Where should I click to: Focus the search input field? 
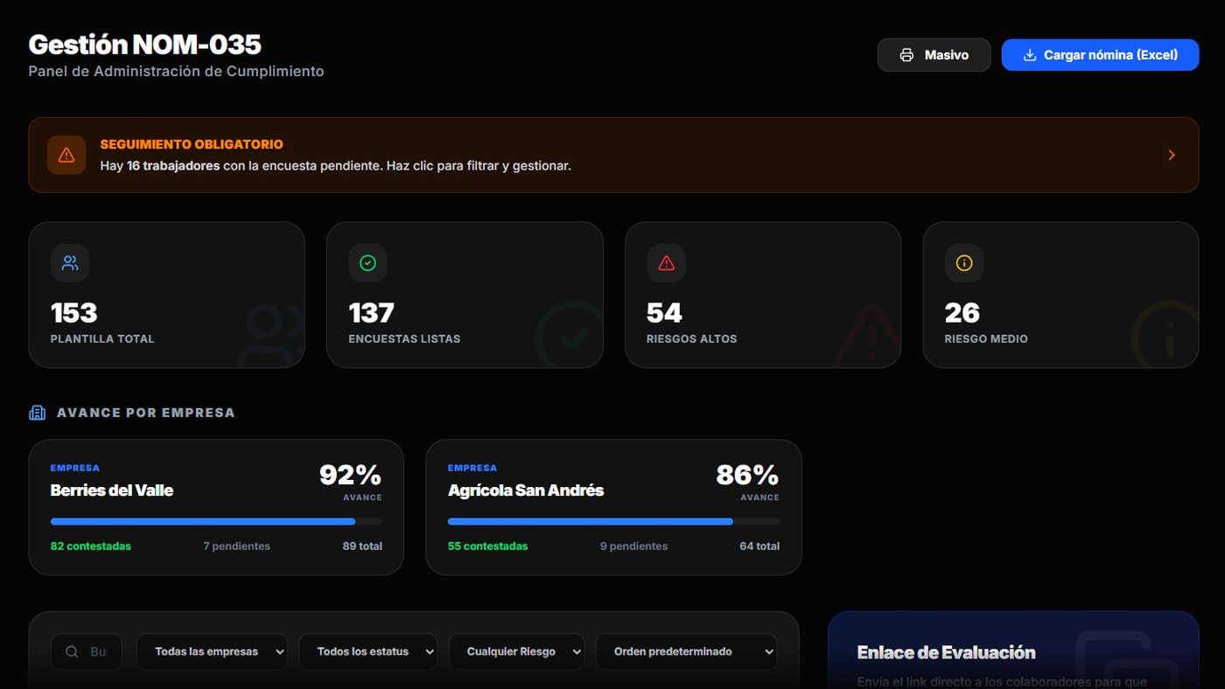pos(87,651)
